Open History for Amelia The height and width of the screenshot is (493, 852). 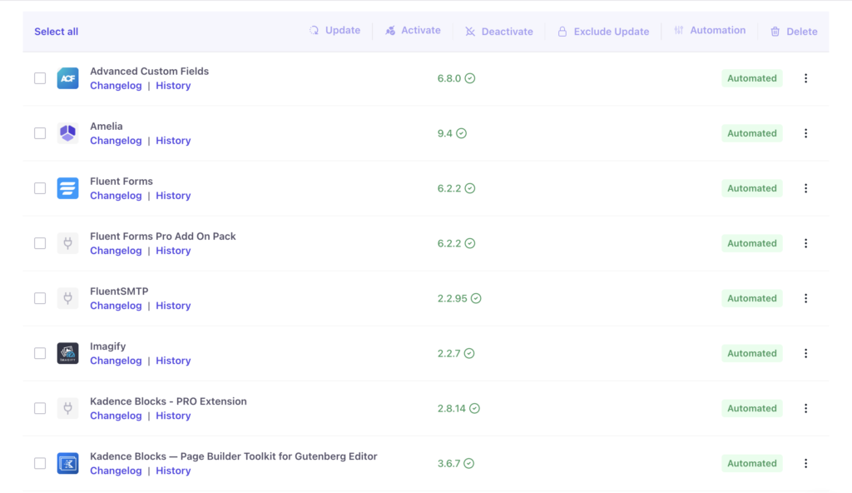point(173,141)
